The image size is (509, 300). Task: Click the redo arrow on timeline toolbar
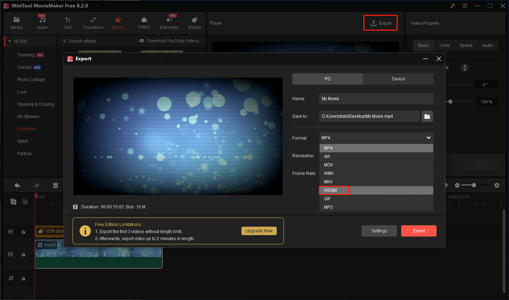click(x=36, y=185)
